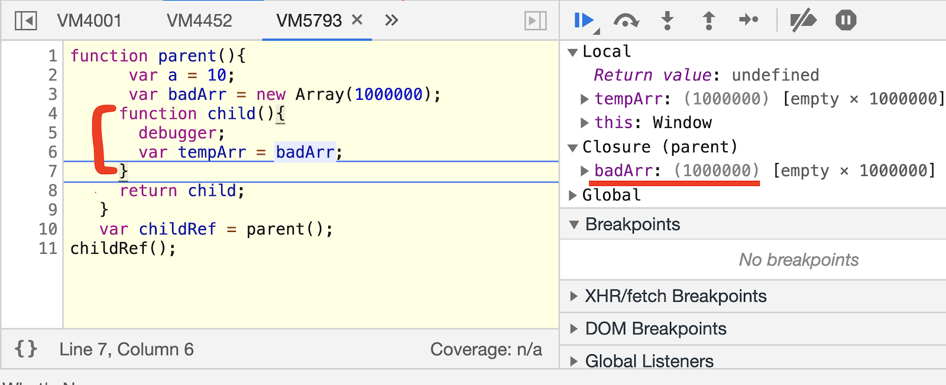Expand the this: Window entry

point(584,123)
